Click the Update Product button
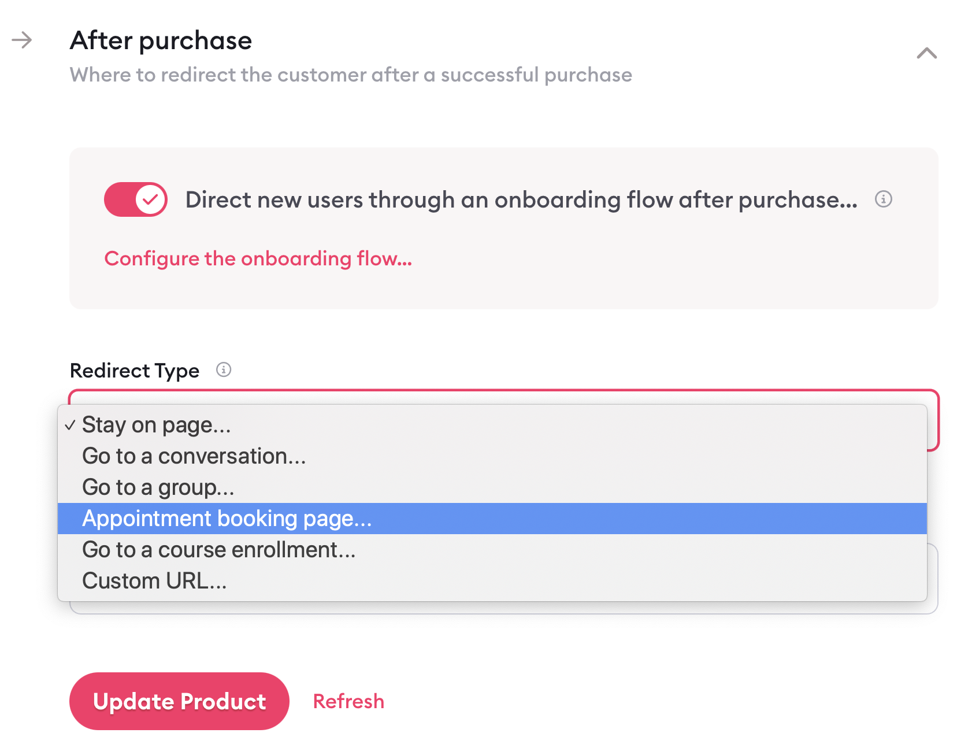This screenshot has width=957, height=755. click(x=179, y=701)
